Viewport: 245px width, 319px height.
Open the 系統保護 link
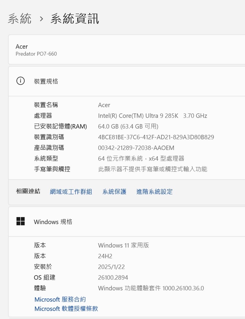(x=114, y=192)
